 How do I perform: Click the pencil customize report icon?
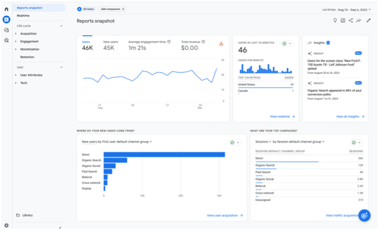tap(368, 21)
